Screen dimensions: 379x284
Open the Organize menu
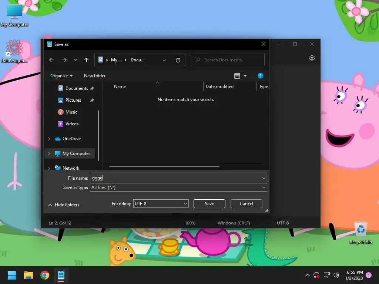pyautogui.click(x=61, y=76)
